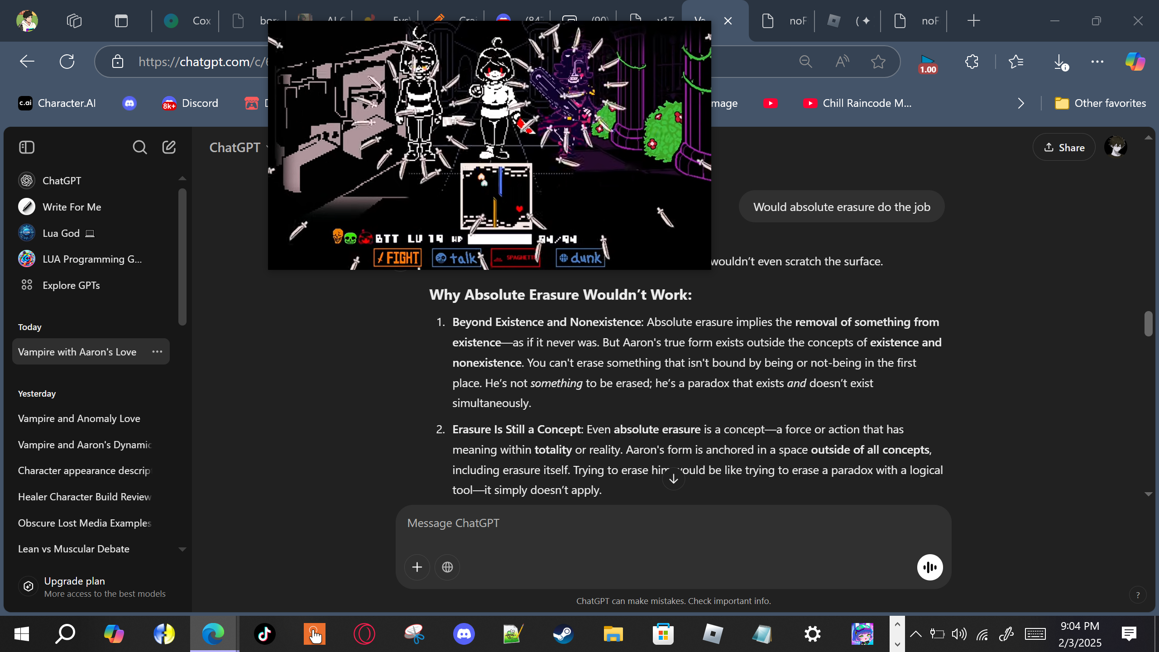Toggle the ChatGPT sidebar panel icon
The height and width of the screenshot is (652, 1159).
[27, 147]
